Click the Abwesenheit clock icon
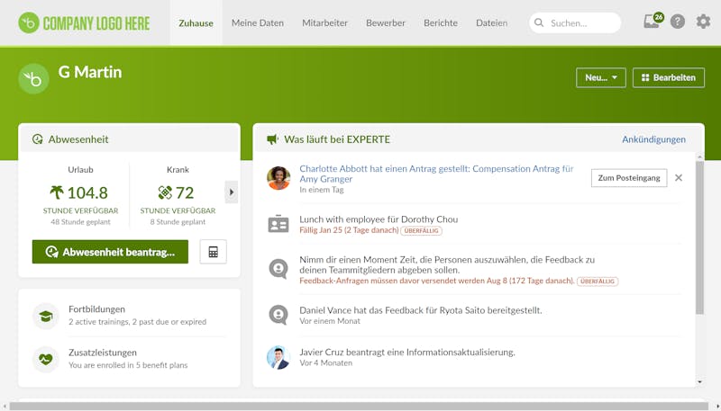This screenshot has height=411, width=721. (x=38, y=139)
